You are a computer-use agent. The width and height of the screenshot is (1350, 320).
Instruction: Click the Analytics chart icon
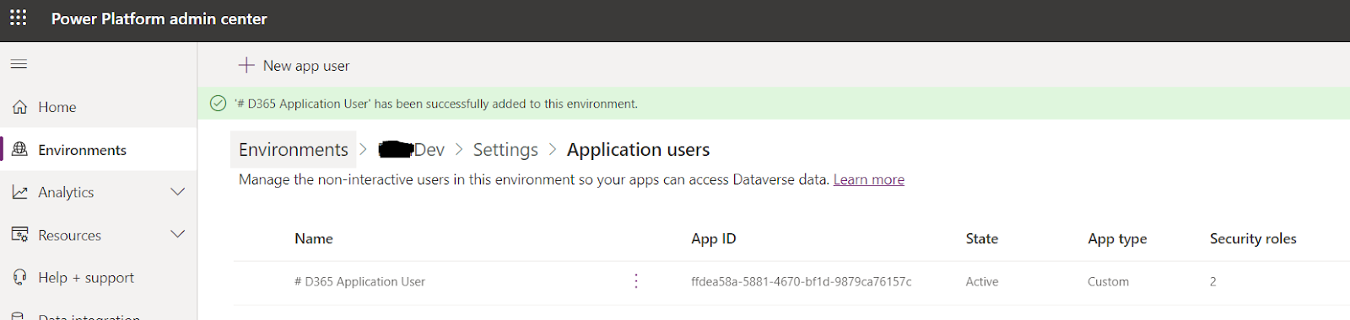pos(20,192)
